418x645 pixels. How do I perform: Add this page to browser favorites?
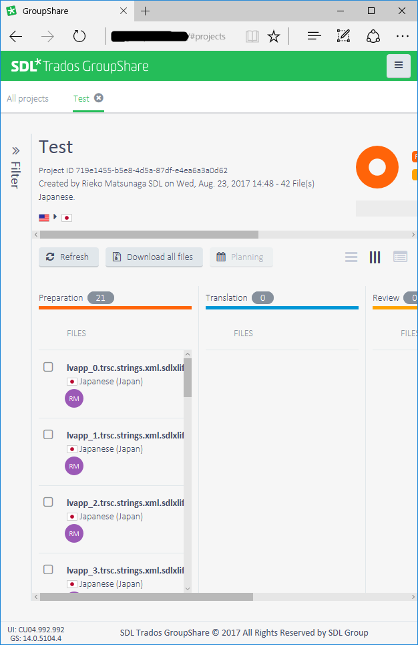pyautogui.click(x=274, y=36)
